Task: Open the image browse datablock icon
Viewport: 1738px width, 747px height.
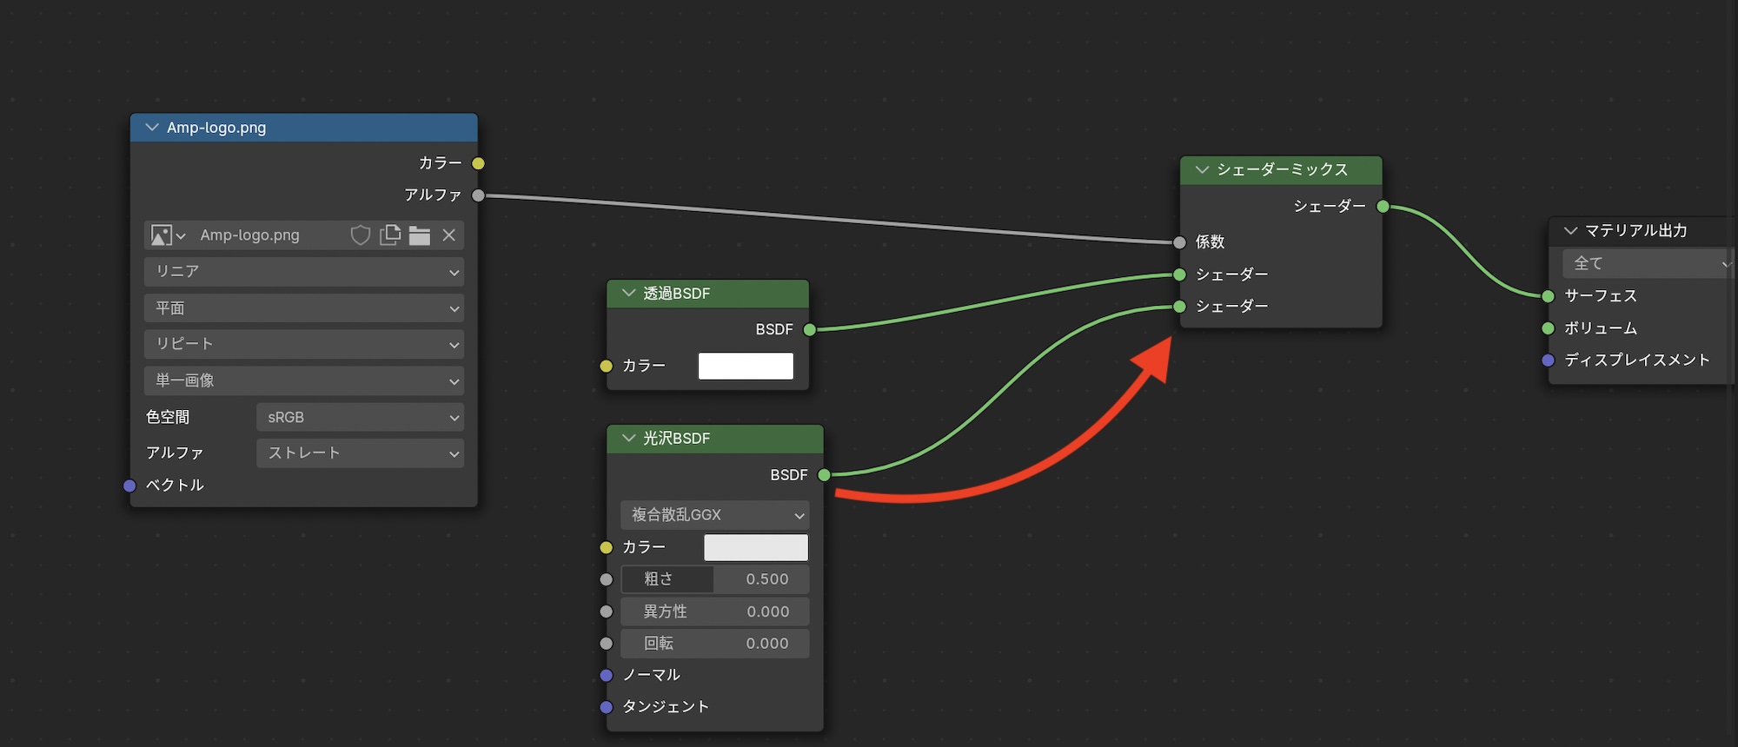Action: 168,235
